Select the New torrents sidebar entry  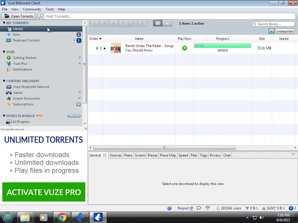click(x=16, y=35)
